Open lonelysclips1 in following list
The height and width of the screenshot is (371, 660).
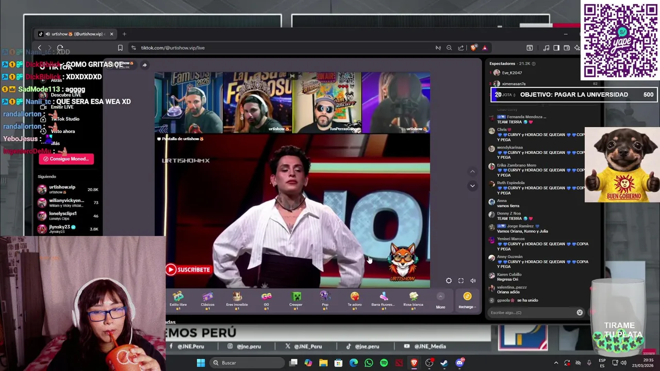(x=68, y=215)
